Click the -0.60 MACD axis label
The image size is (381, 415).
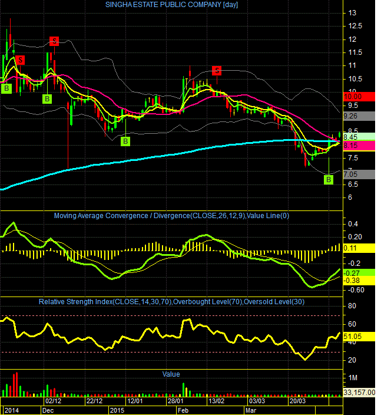[x=356, y=290]
